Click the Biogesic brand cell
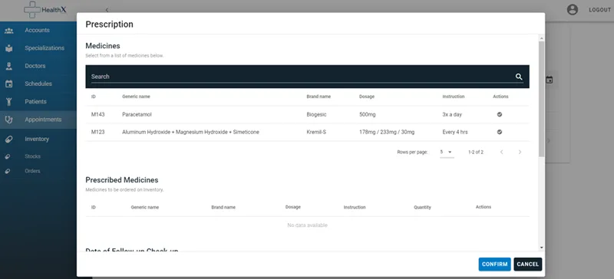Image resolution: width=614 pixels, height=279 pixels. [316, 115]
